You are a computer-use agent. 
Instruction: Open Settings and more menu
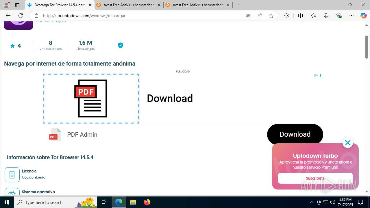351,16
